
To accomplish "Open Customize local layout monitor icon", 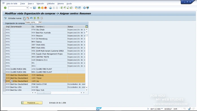I will [88, 8].
